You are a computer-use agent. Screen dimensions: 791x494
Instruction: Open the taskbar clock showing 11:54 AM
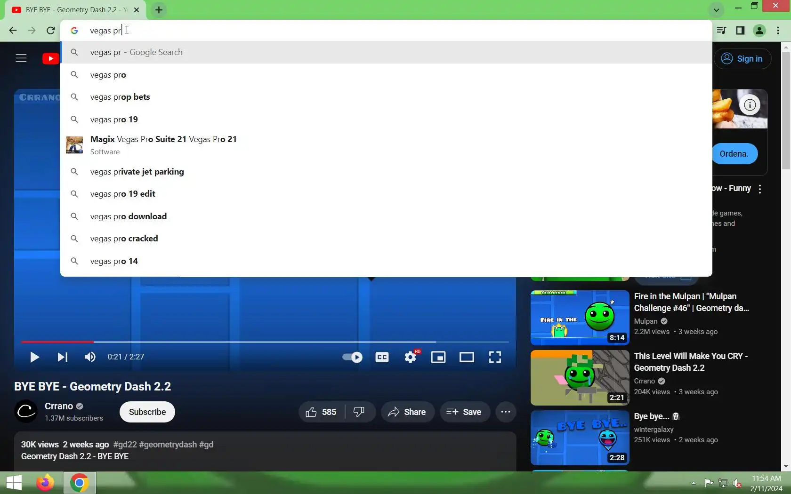point(766,483)
